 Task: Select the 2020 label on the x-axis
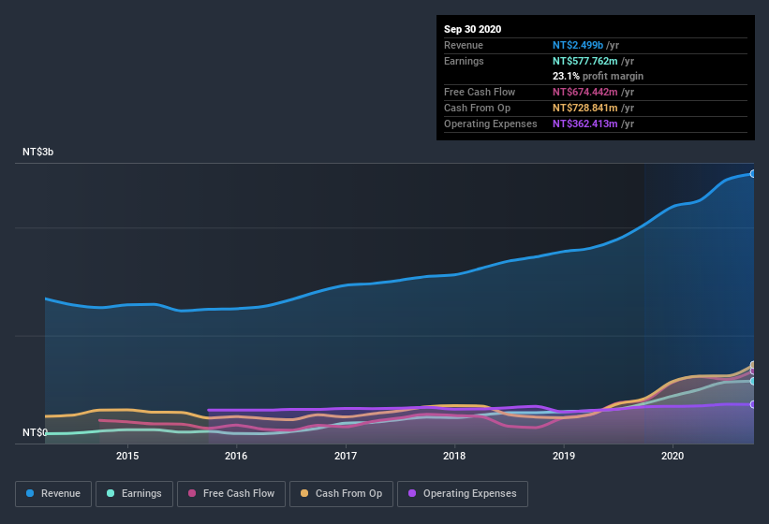tap(673, 456)
